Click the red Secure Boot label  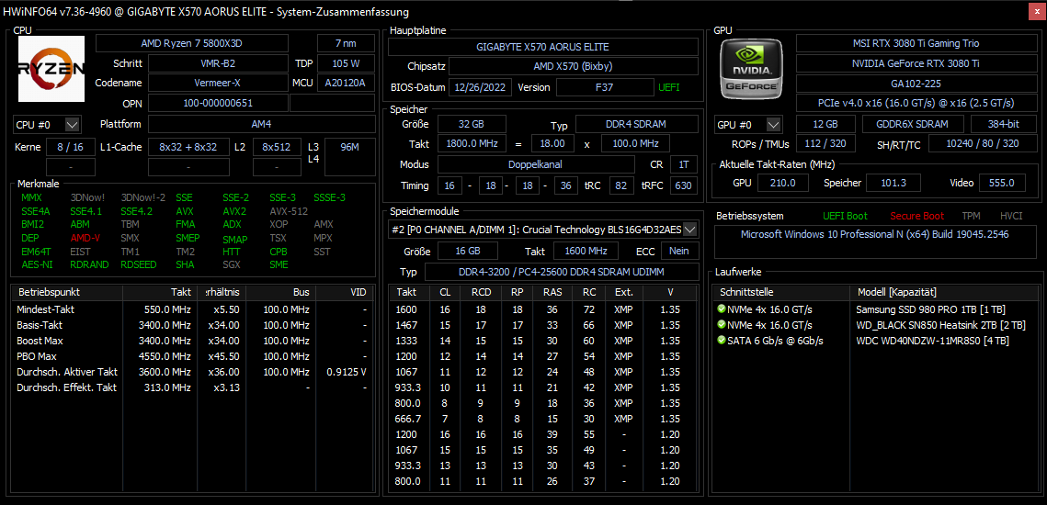pos(916,216)
